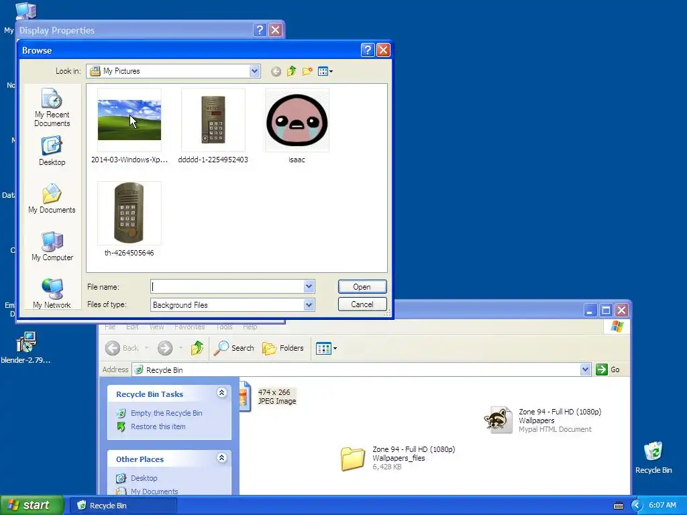This screenshot has width=687, height=515.
Task: Open Favorites menu in Recycle Bin window
Action: 189,327
